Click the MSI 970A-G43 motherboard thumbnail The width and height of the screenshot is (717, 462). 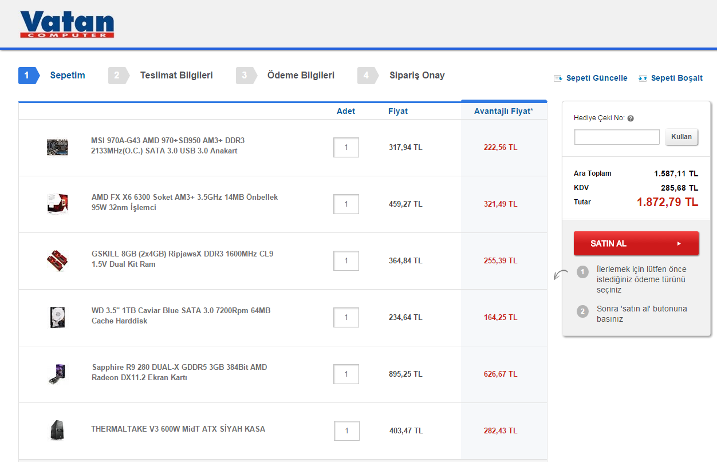coord(57,147)
